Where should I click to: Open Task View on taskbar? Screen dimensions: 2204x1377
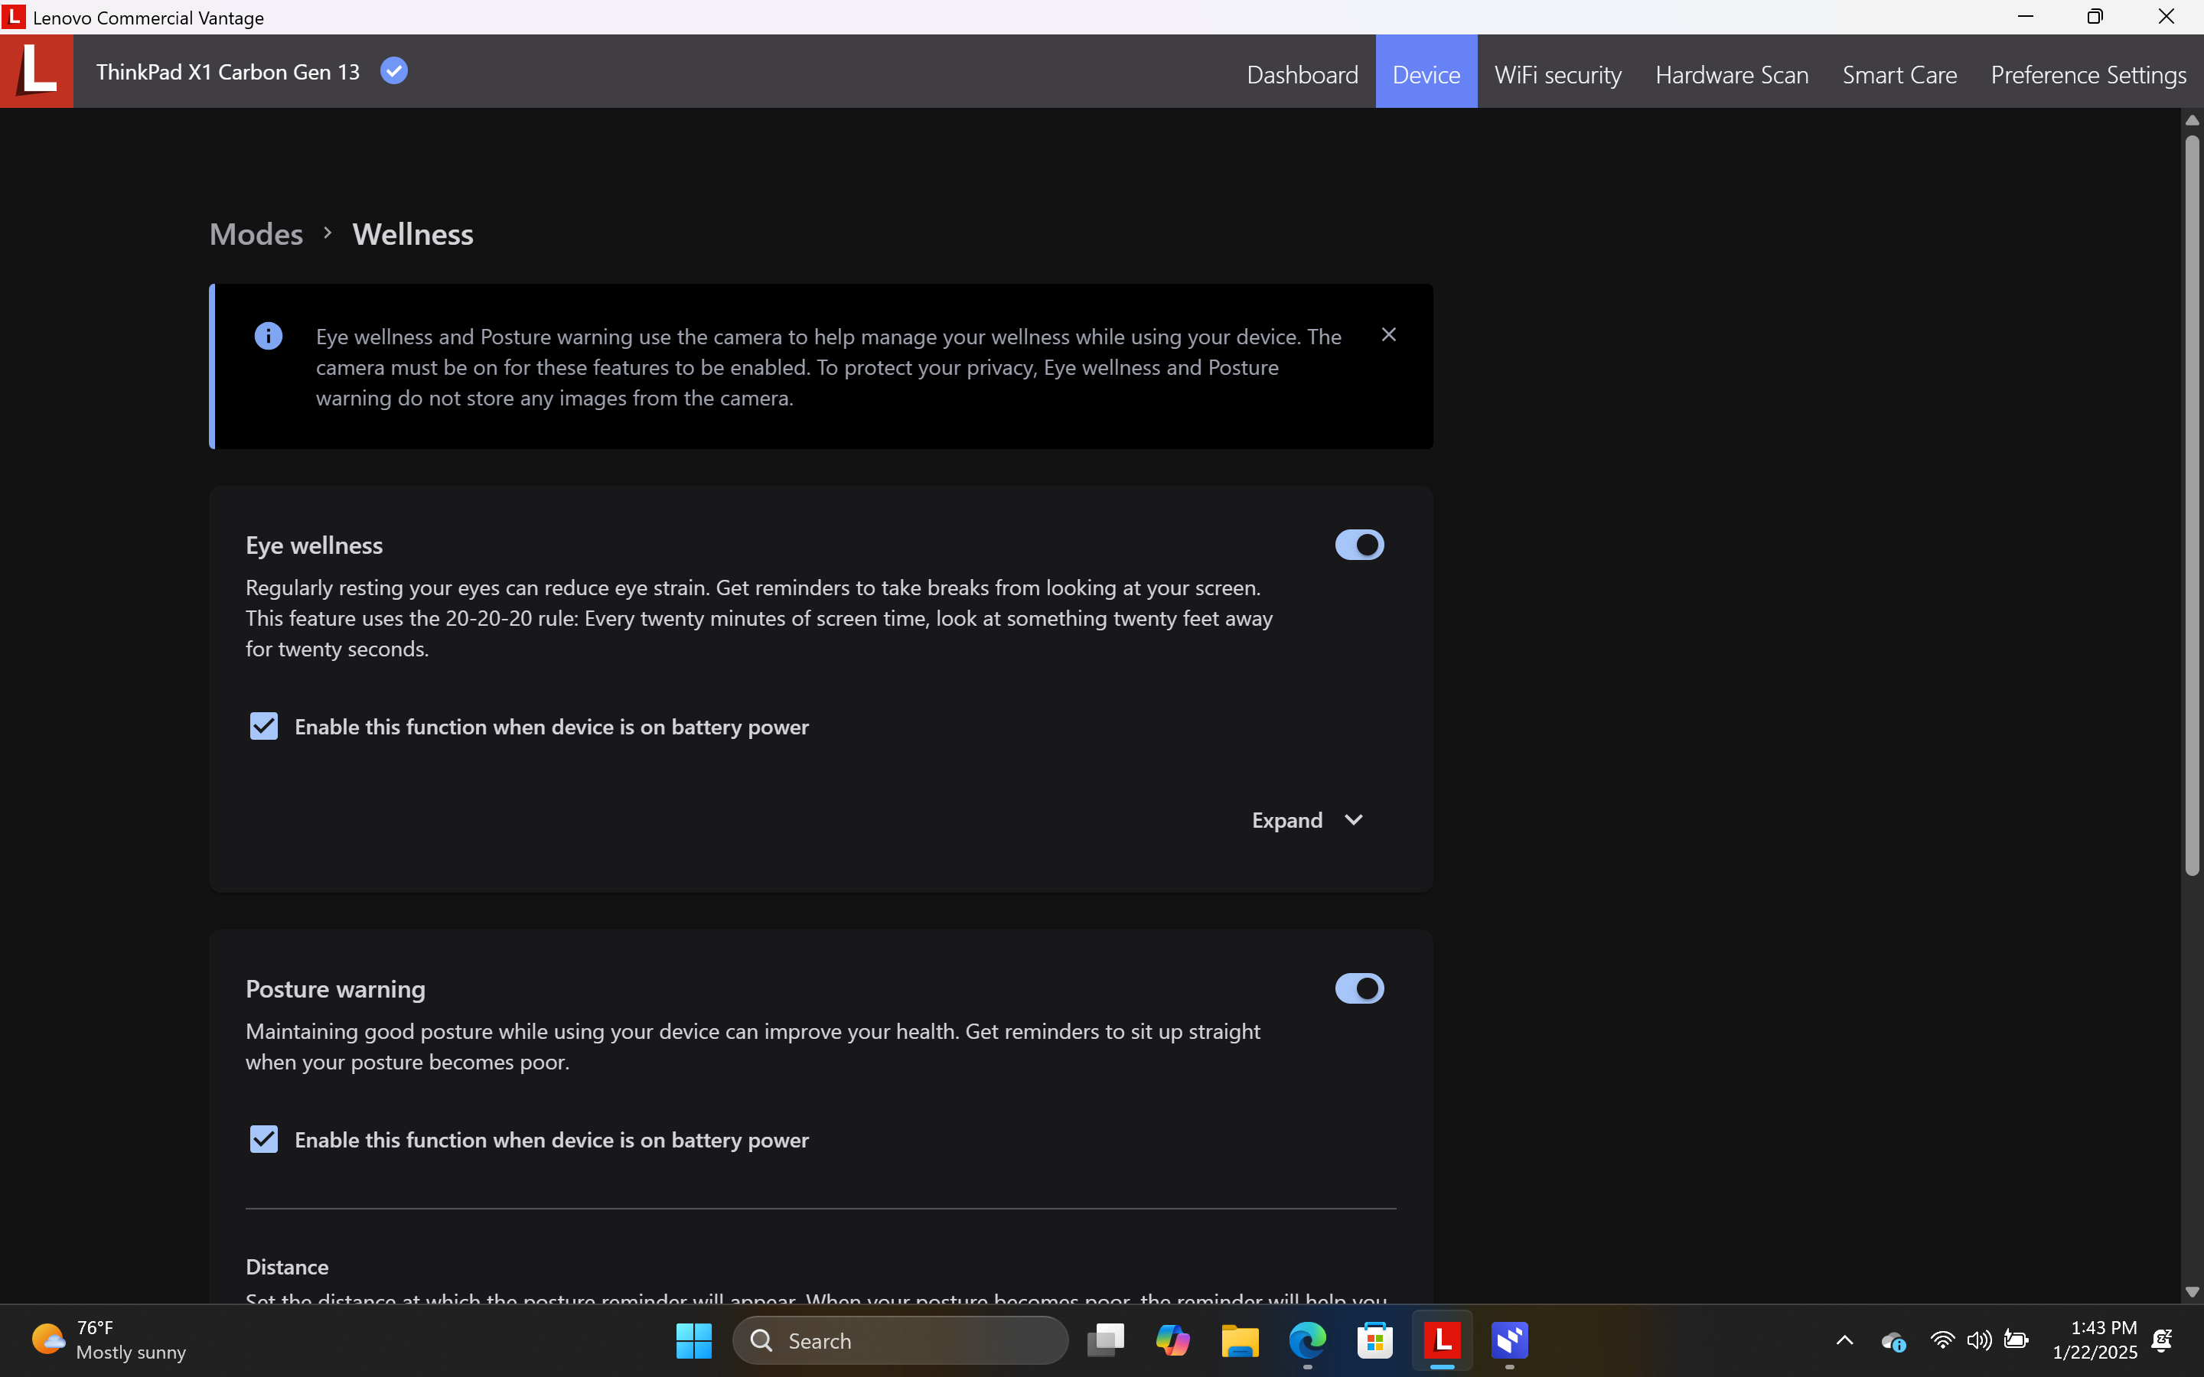tap(1106, 1340)
